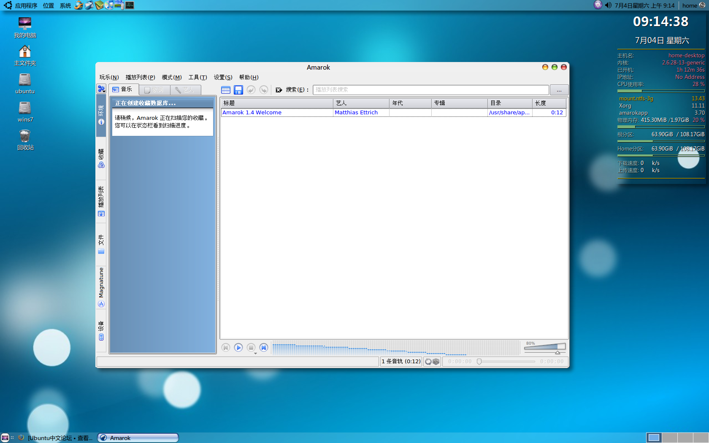Click the clear search filter icon
This screenshot has height=443, width=709.
pyautogui.click(x=279, y=90)
